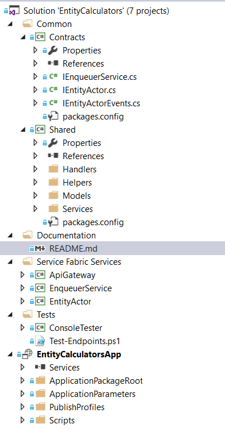The width and height of the screenshot is (225, 432).
Task: Expand the ApiGateway project
Action: pos(22,275)
